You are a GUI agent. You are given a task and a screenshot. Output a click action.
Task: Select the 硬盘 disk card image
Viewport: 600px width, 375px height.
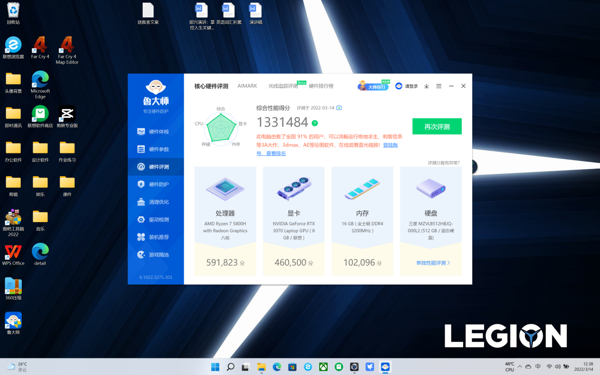pyautogui.click(x=431, y=188)
